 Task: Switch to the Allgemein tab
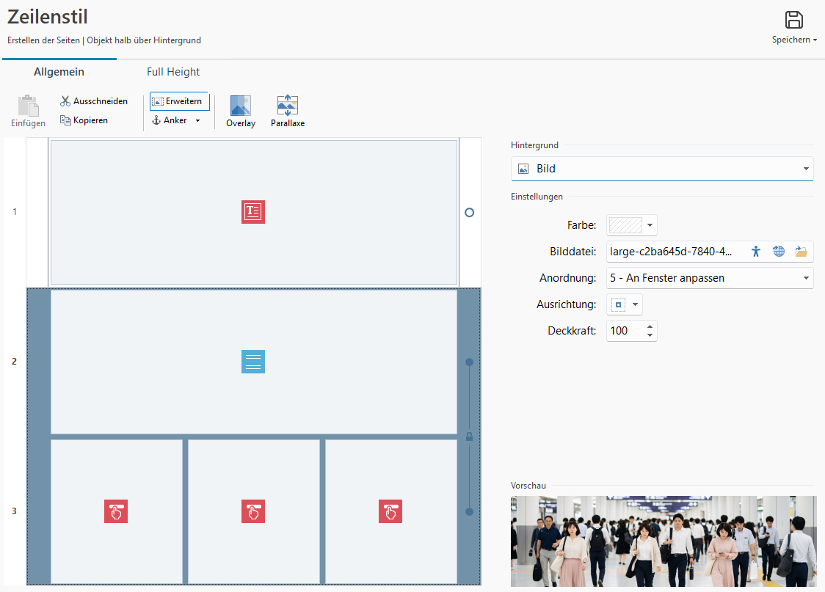click(59, 72)
